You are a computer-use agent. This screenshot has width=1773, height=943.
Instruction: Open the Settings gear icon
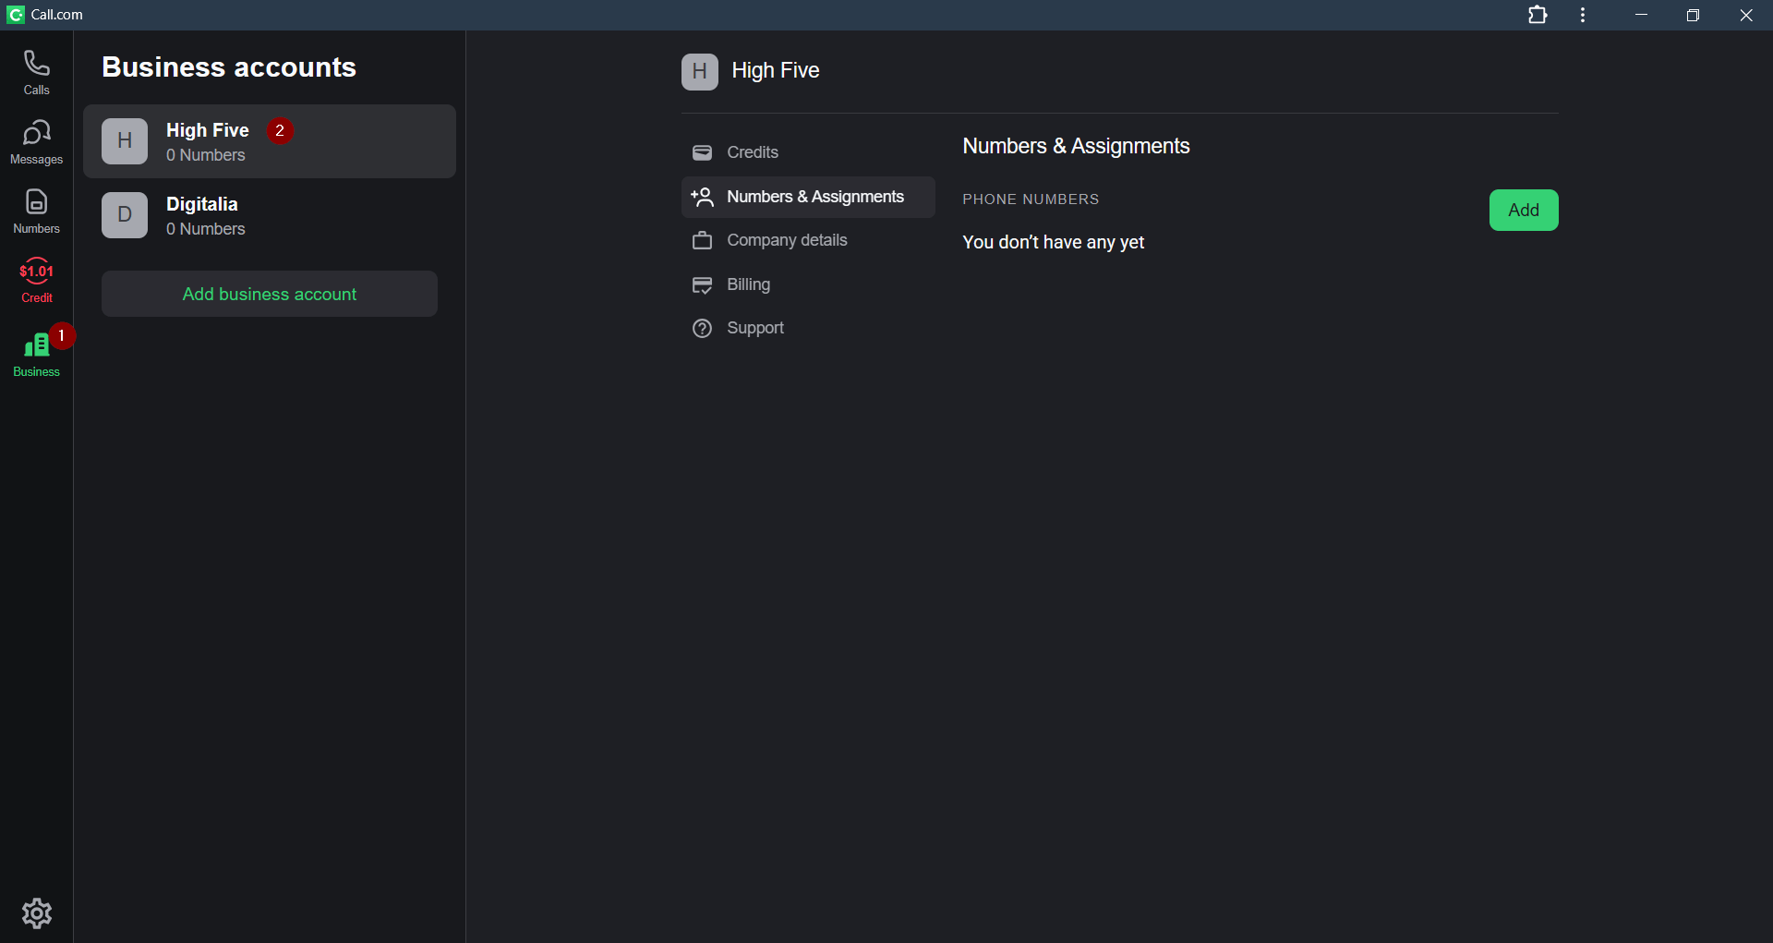36,913
